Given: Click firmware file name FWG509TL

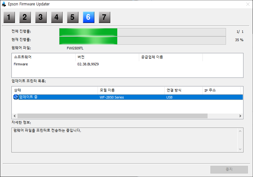Looking at the screenshot, I should point(75,48).
